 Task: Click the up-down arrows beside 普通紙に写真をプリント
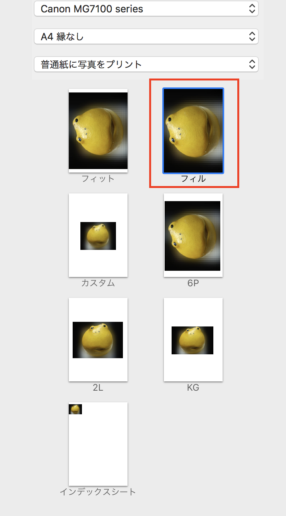[252, 64]
